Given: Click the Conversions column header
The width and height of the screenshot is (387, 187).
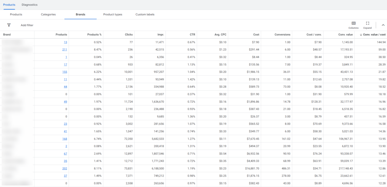Looking at the screenshot, I should 282,34.
